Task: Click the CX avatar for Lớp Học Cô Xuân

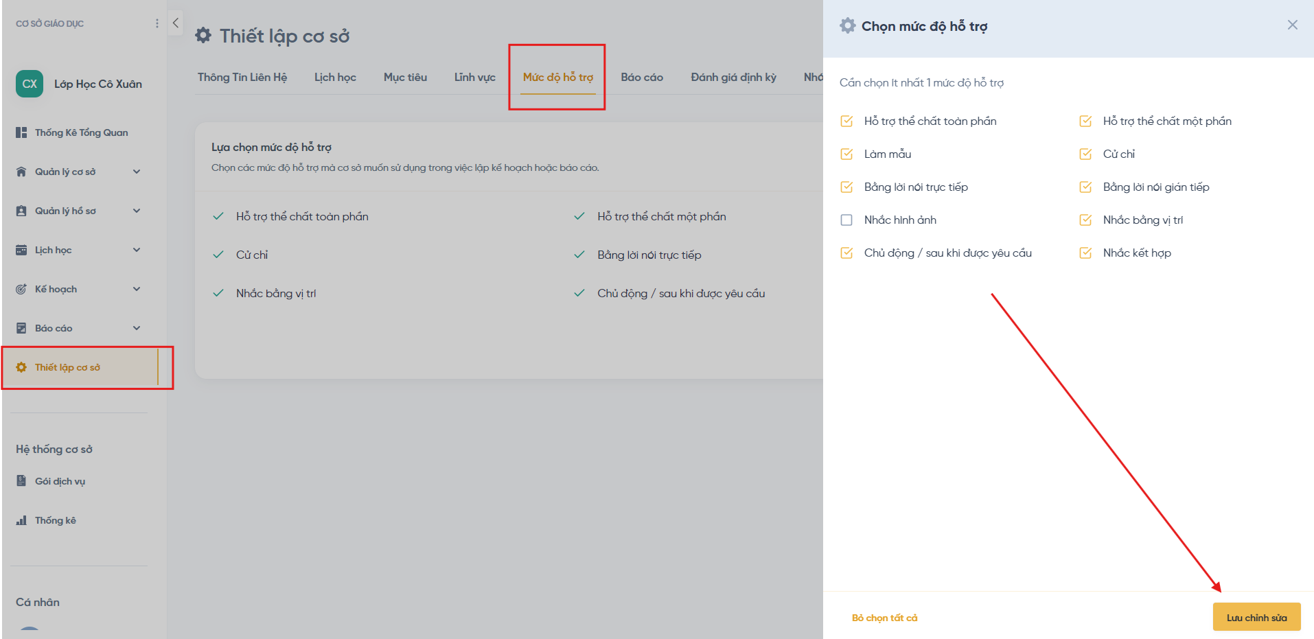Action: pyautogui.click(x=30, y=84)
